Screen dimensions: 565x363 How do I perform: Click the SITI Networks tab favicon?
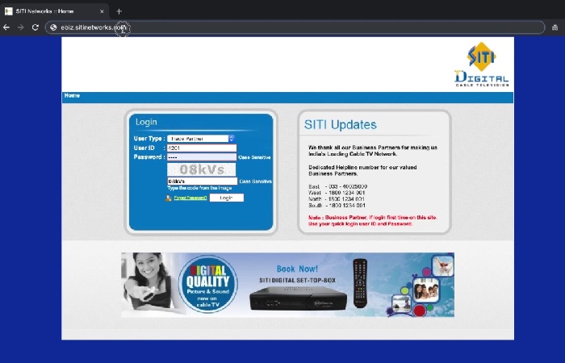[9, 11]
